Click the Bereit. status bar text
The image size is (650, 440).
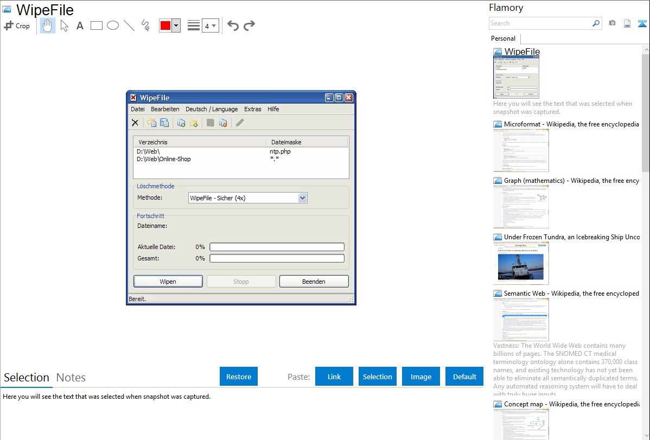(137, 299)
